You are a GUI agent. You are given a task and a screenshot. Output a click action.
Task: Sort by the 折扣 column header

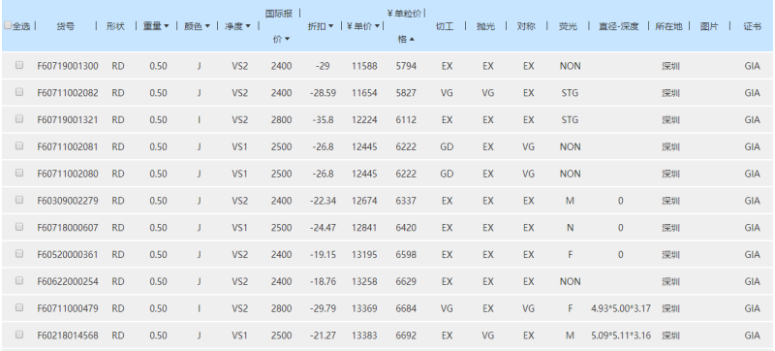pos(321,26)
